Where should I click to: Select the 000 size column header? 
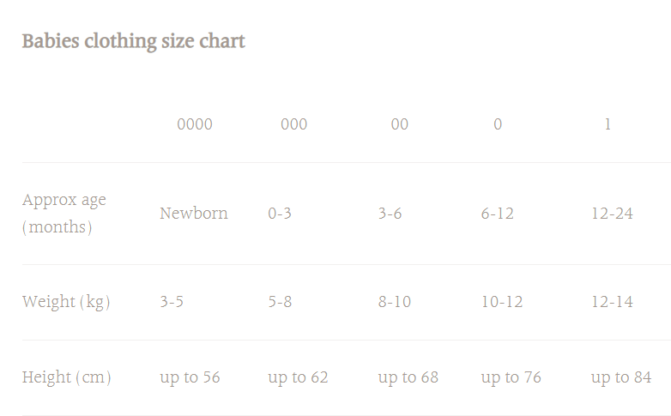pos(293,124)
